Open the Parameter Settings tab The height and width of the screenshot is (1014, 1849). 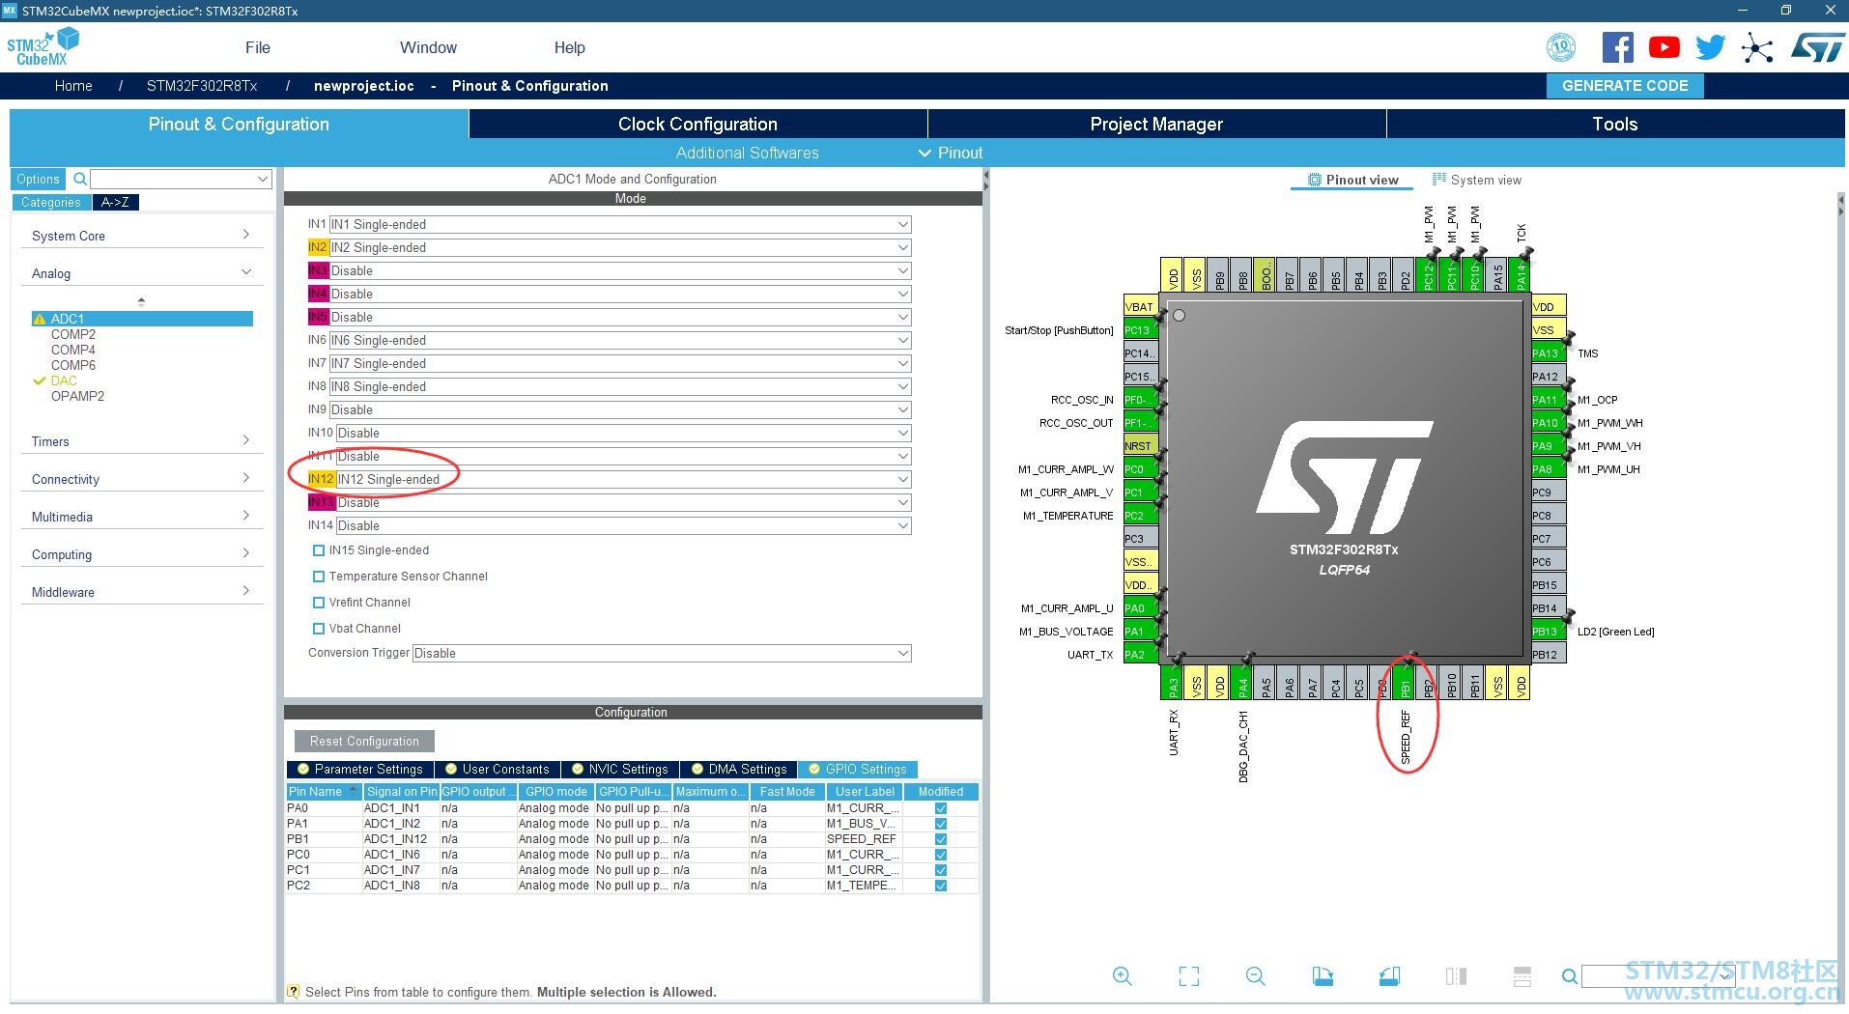360,770
